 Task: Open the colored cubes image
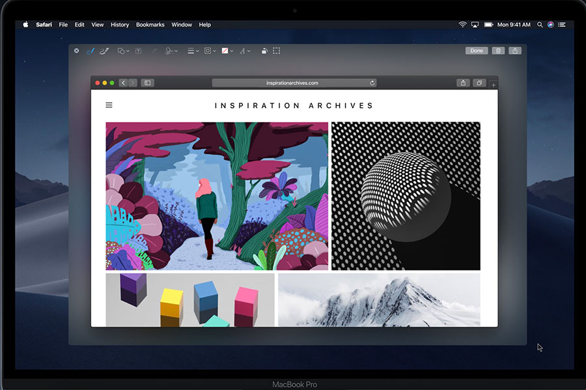190,300
